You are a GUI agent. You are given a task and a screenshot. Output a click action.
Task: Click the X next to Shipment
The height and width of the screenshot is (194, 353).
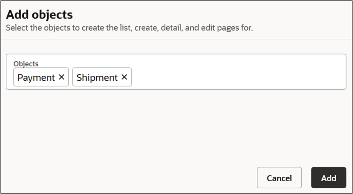point(124,77)
